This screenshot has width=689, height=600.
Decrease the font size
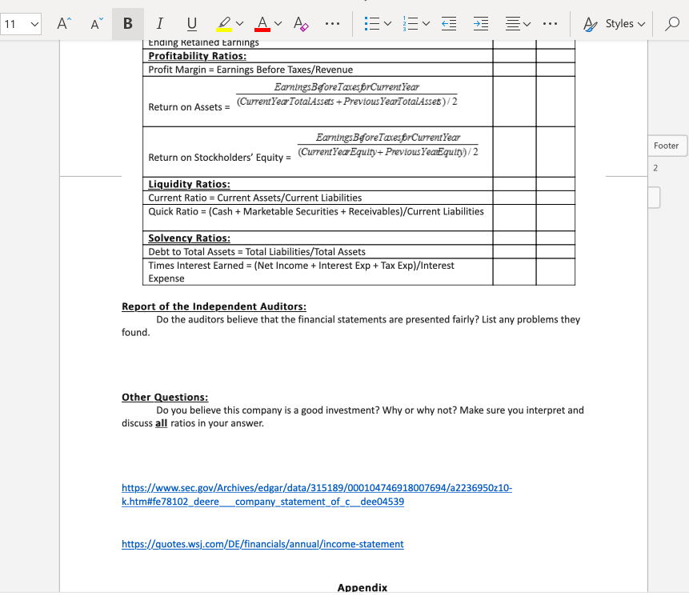(94, 23)
